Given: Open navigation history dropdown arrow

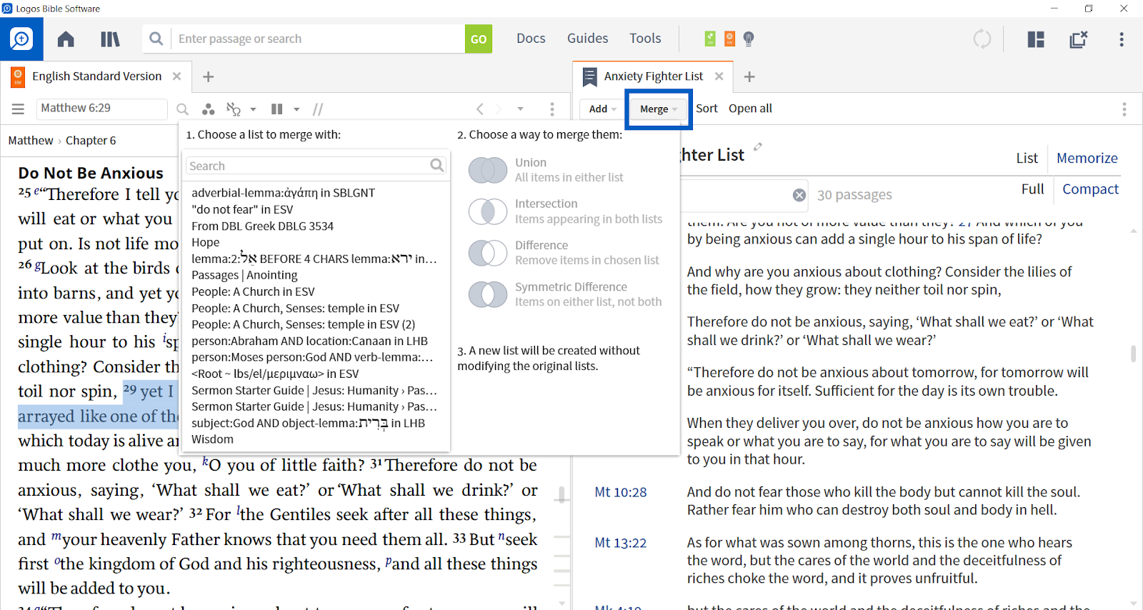Looking at the screenshot, I should click(x=520, y=109).
